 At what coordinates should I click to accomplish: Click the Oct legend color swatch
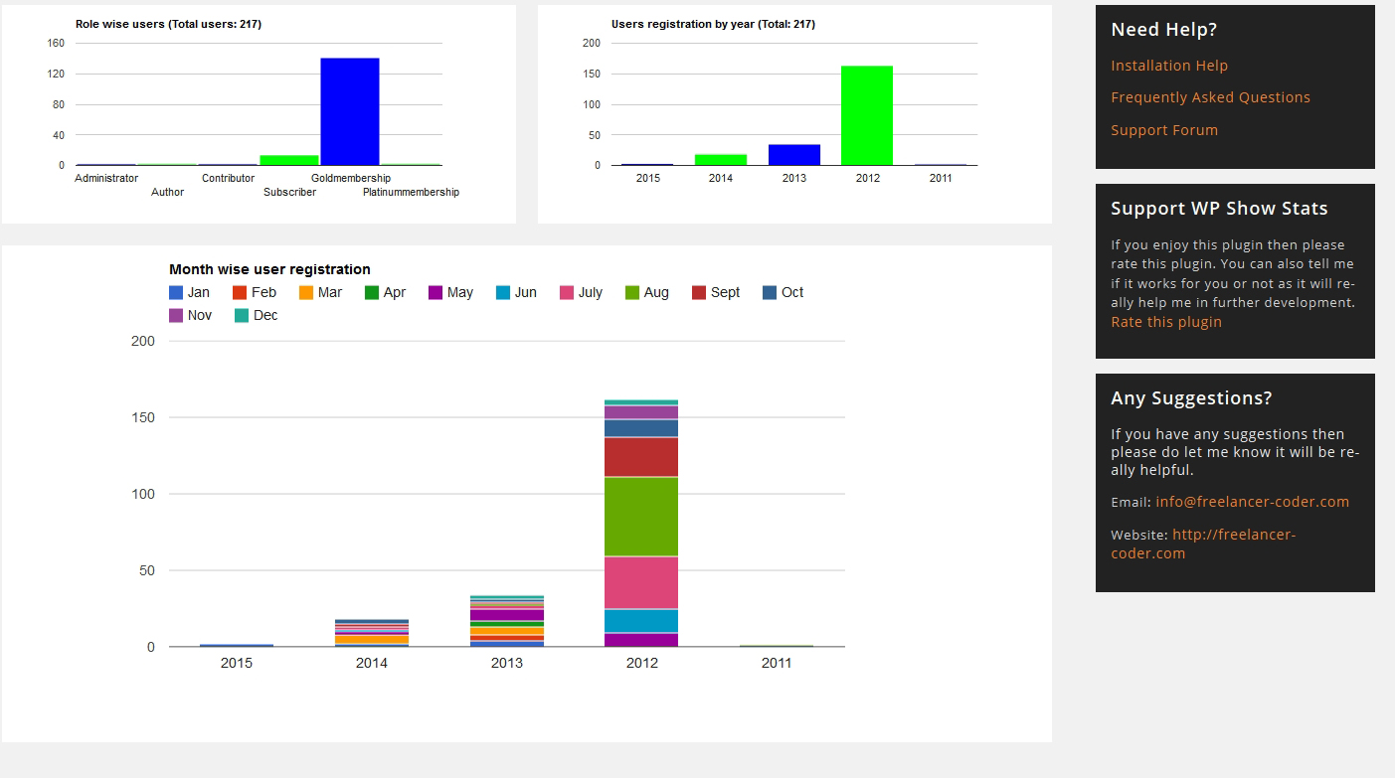[770, 292]
